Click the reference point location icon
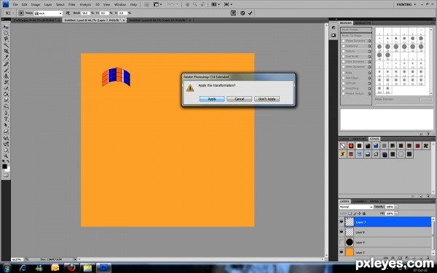The height and width of the screenshot is (273, 437). (21, 13)
